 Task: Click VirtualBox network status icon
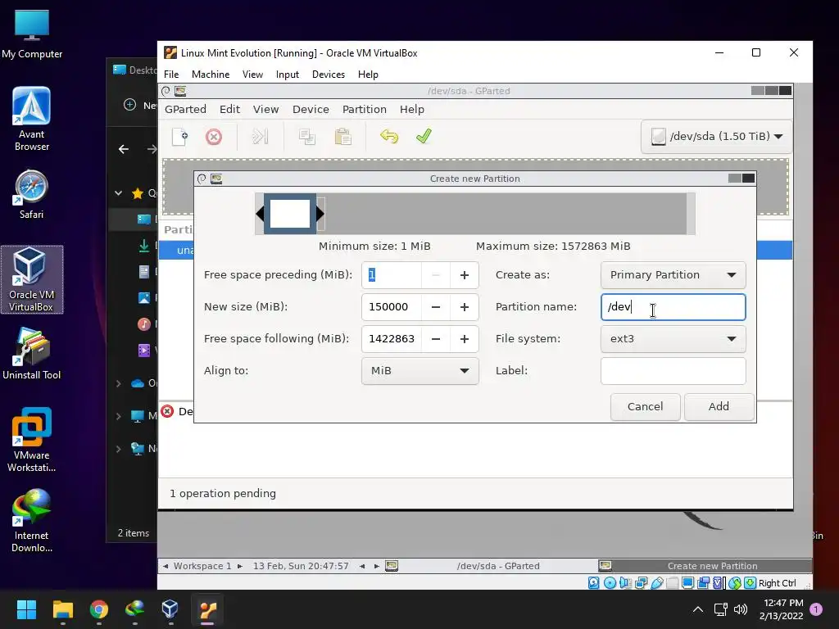[x=641, y=583]
